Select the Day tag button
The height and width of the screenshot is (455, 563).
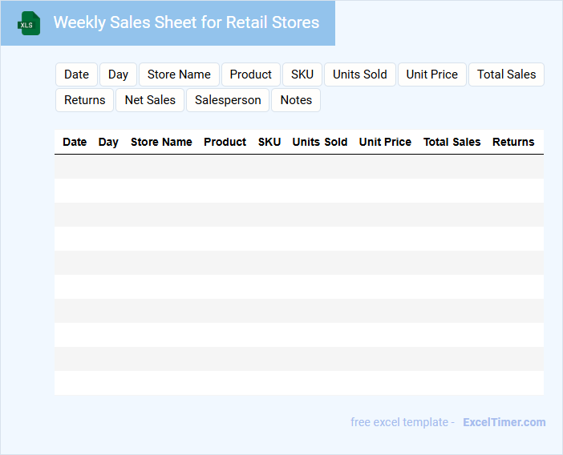118,74
